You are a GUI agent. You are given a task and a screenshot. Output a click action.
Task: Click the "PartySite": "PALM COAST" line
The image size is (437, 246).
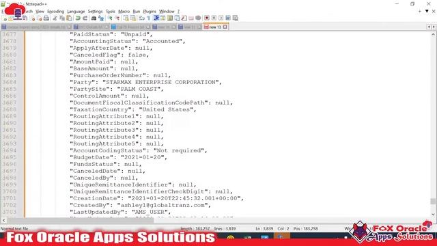117,90
